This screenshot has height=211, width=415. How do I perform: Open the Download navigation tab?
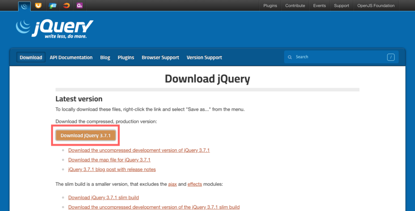pos(31,58)
